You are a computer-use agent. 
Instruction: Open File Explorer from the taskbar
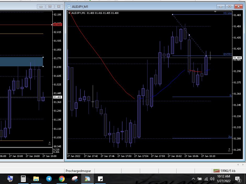point(36,179)
